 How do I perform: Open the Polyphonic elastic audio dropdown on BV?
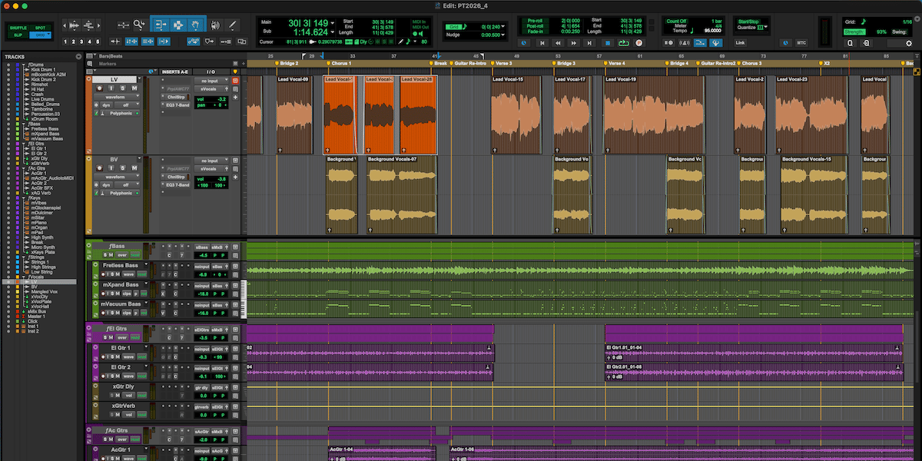click(x=121, y=194)
